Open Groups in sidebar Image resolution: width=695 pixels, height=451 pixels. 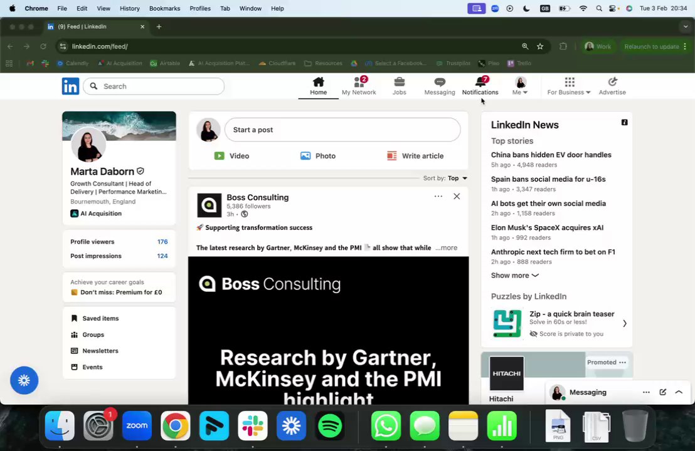click(87, 334)
